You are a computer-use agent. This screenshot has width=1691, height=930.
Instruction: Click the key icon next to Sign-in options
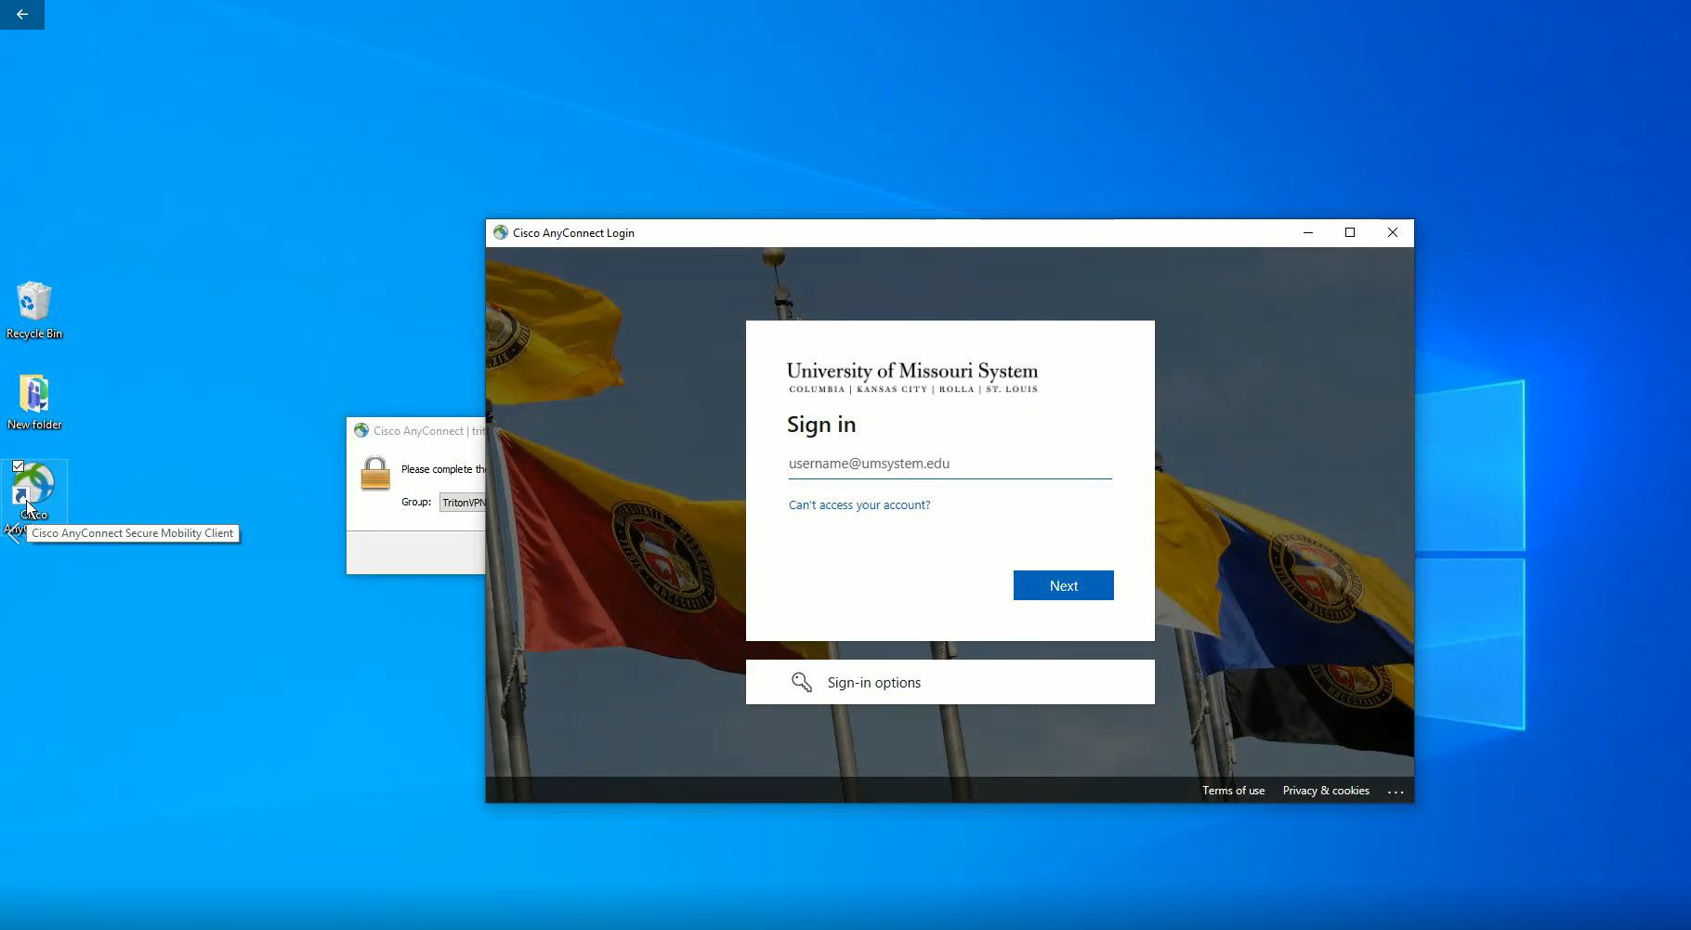pyautogui.click(x=802, y=682)
